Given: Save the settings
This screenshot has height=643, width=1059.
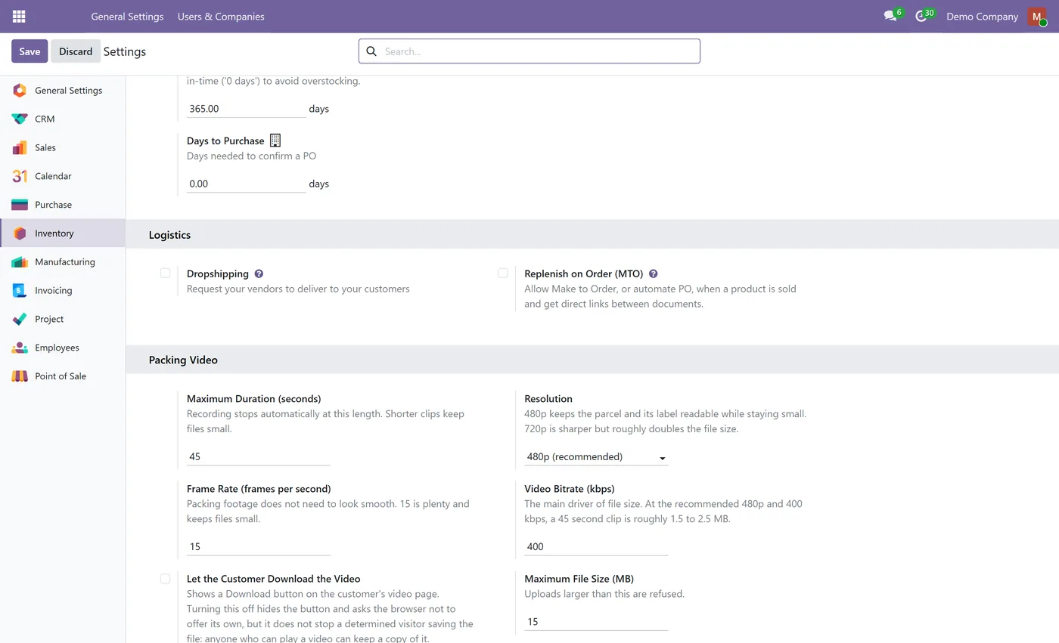Looking at the screenshot, I should 30,51.
